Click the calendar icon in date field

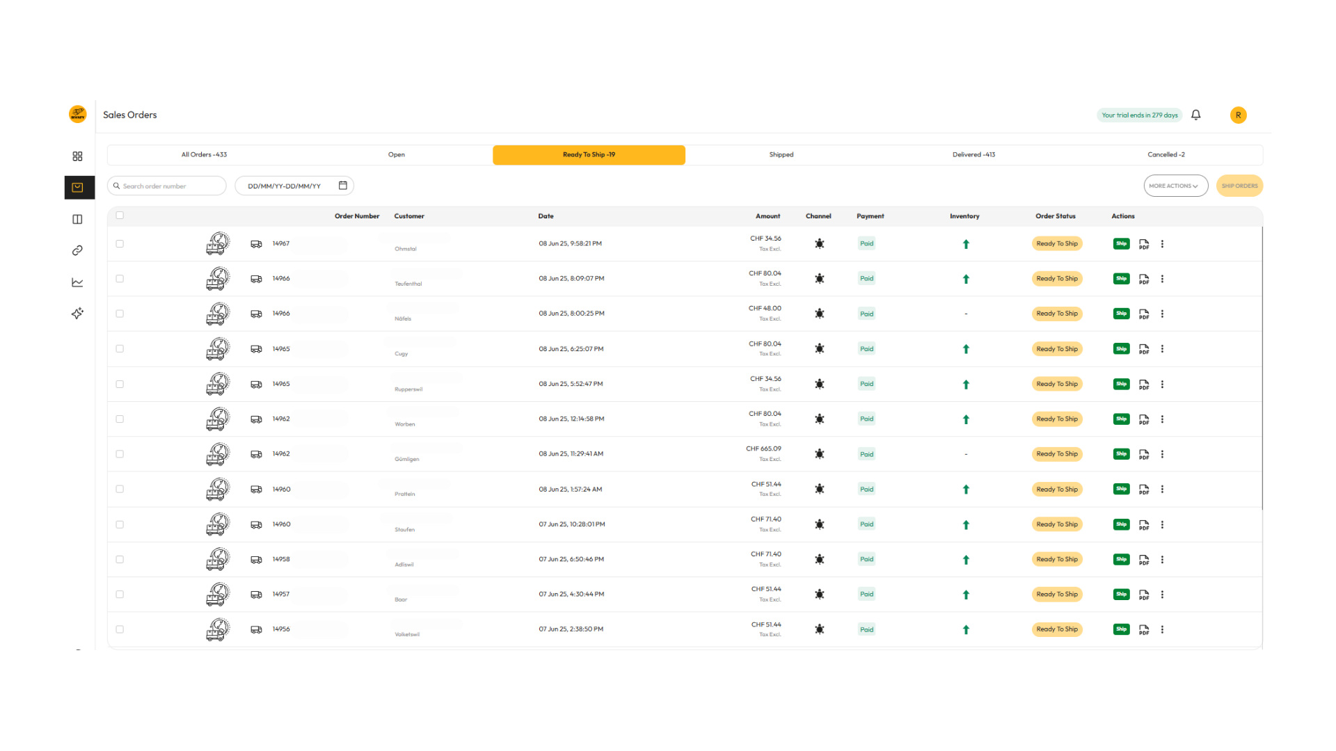coord(343,186)
